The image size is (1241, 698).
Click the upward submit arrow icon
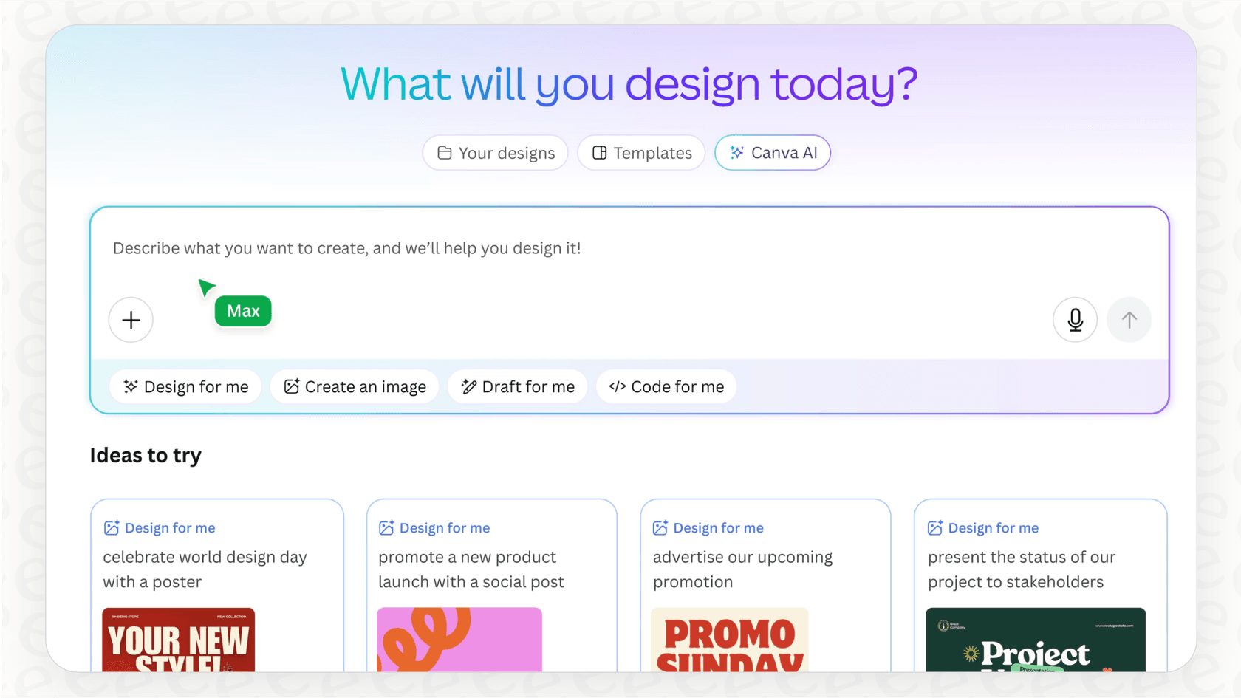[x=1129, y=320]
